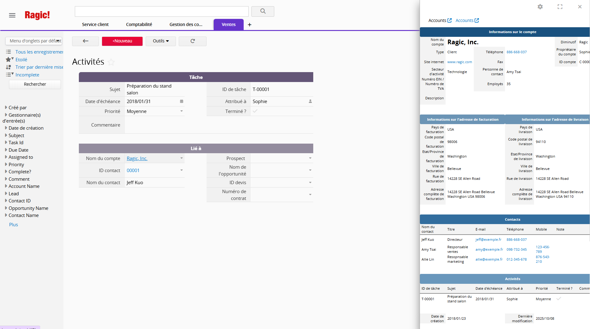Switch to the Service client tab
Screen dimensions: 590x329
(95, 25)
